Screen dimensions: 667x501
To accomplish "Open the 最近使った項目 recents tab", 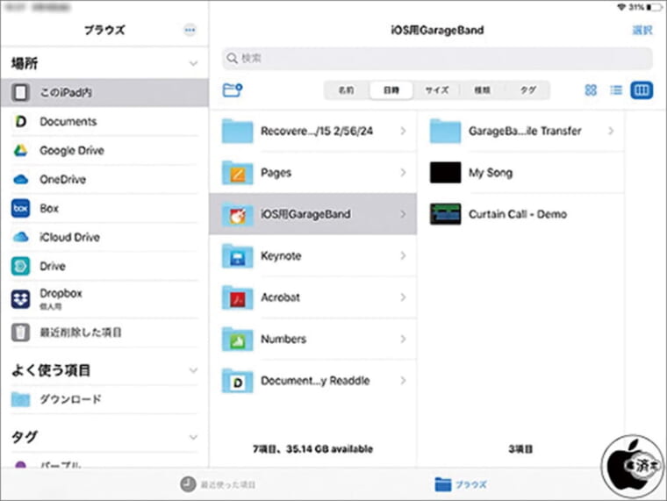I will (218, 483).
